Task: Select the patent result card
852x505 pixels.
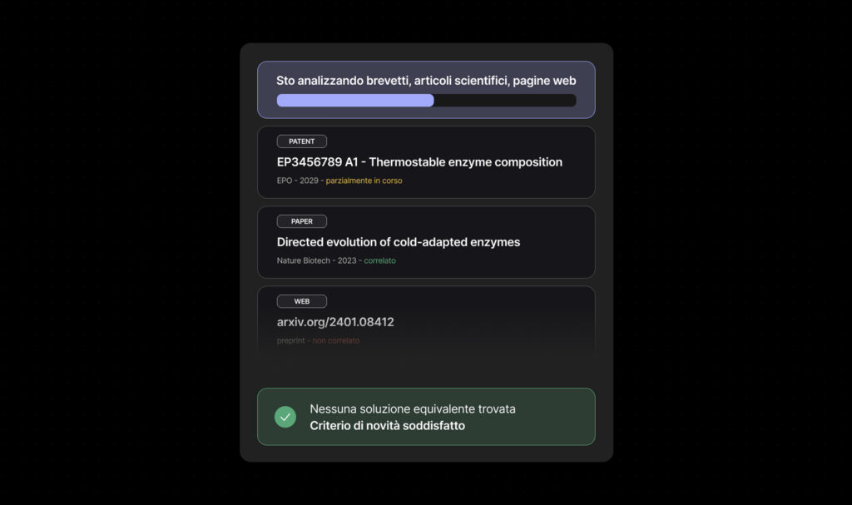Action: pyautogui.click(x=426, y=162)
